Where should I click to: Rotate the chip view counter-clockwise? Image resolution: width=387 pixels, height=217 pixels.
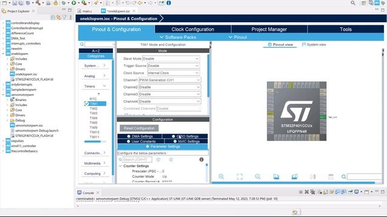(294, 177)
